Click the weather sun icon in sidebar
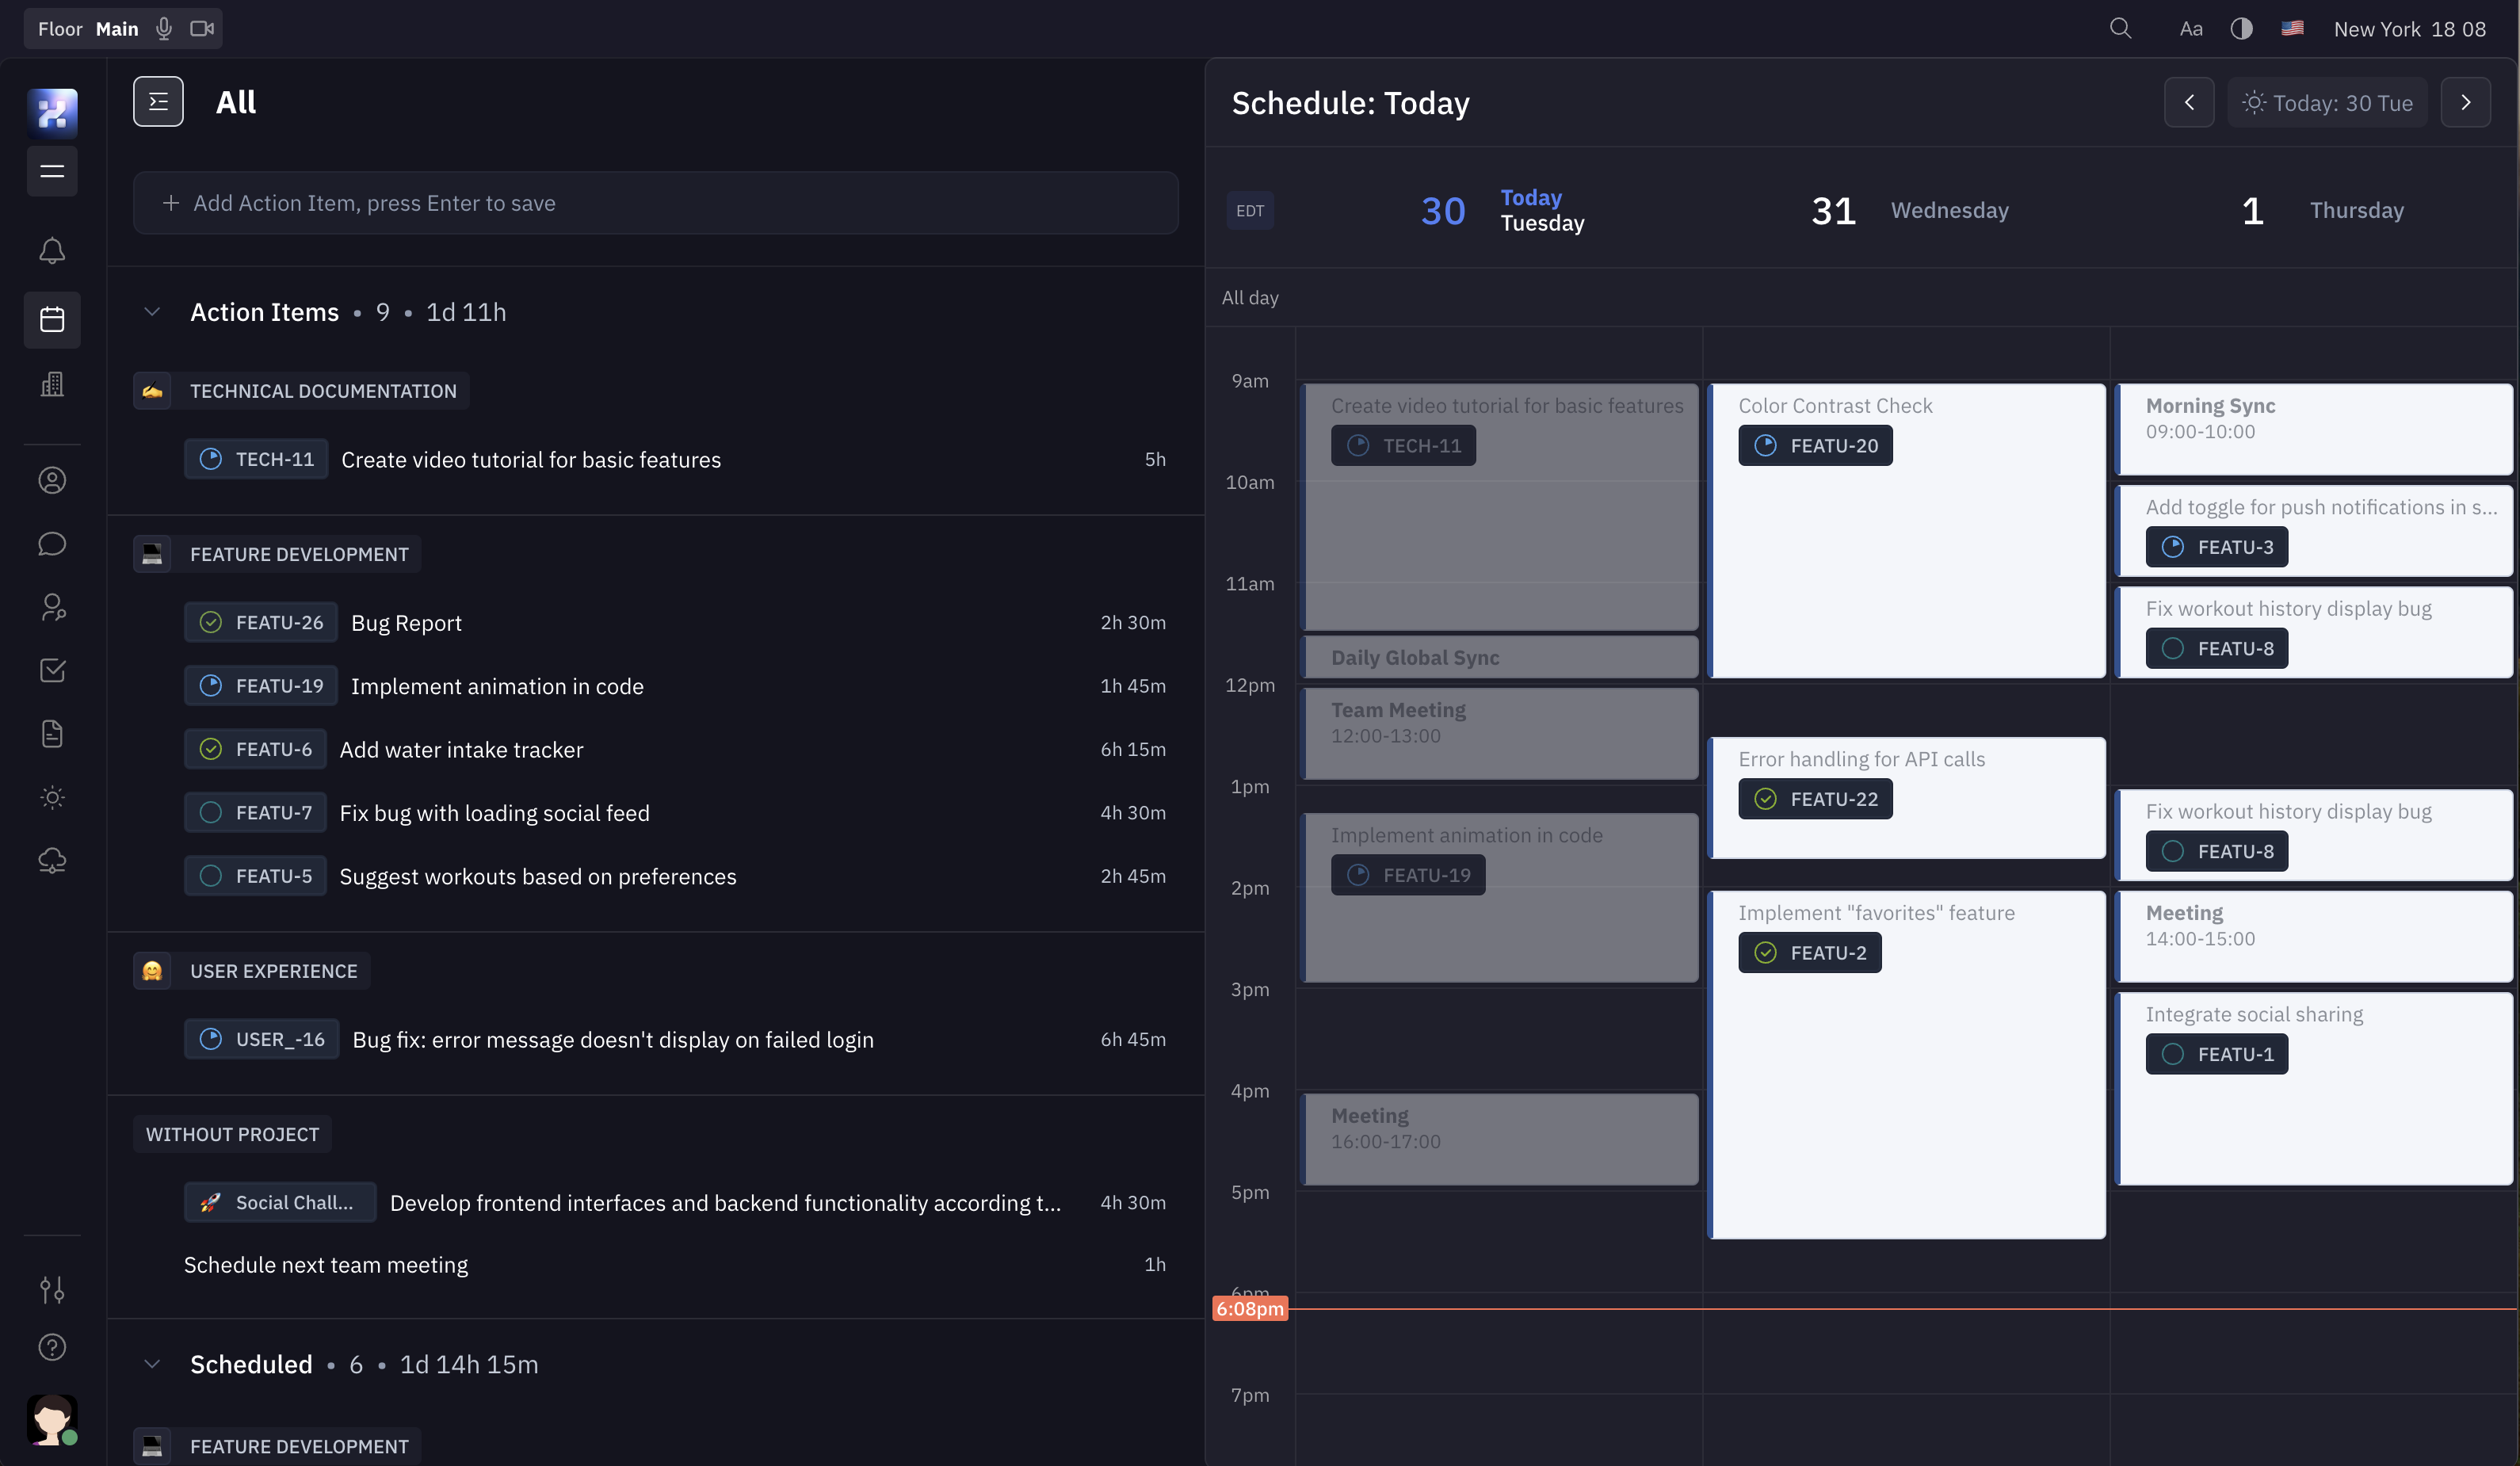Viewport: 2520px width, 1466px height. pos(52,797)
